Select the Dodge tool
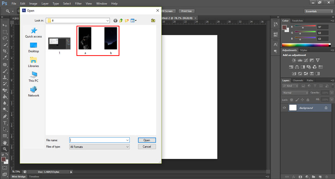Viewport: 335px width, 179px height. (x=5, y=110)
